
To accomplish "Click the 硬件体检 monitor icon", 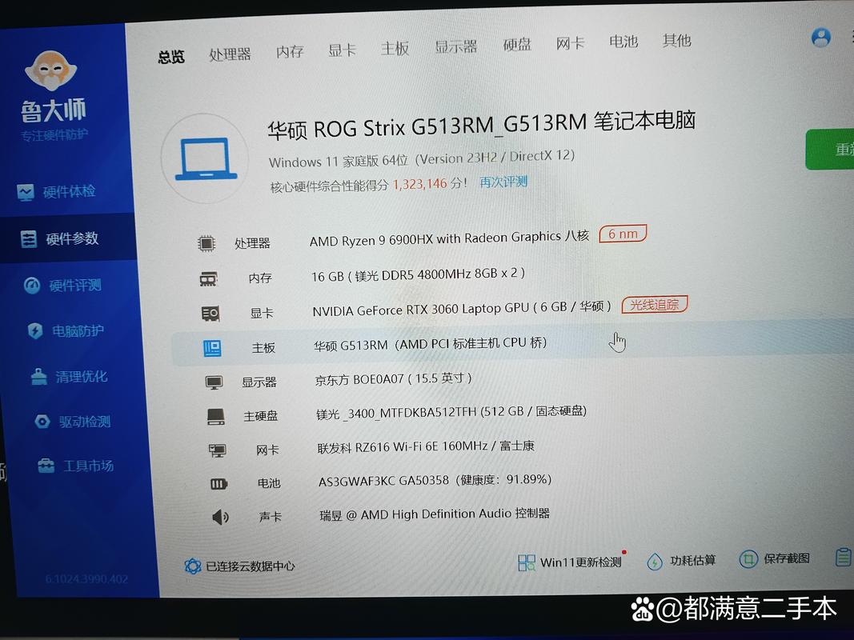I will tap(25, 193).
